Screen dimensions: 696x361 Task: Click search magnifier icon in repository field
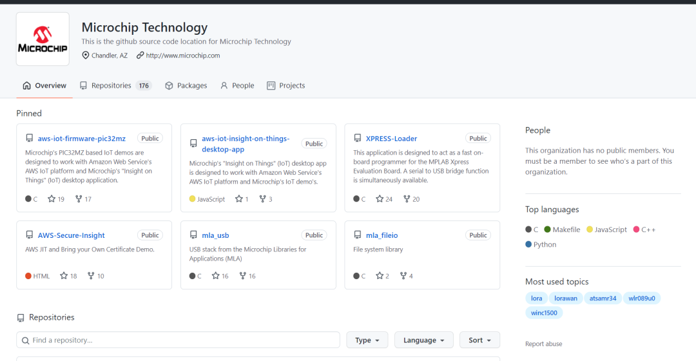tap(26, 340)
